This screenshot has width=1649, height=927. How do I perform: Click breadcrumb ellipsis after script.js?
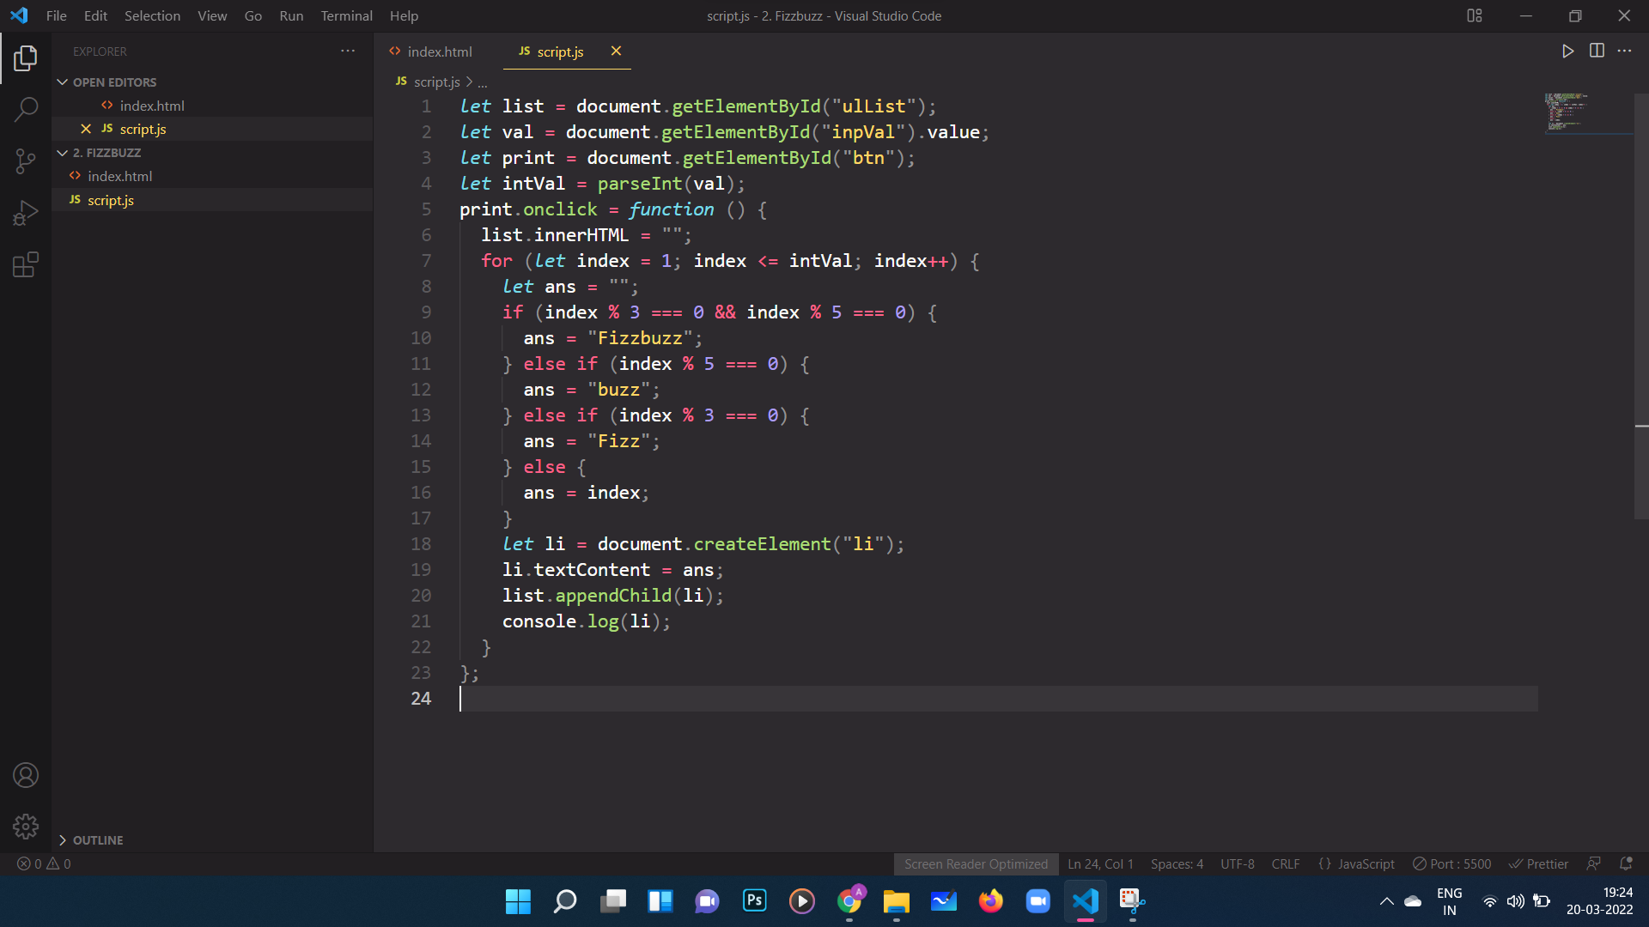click(483, 82)
